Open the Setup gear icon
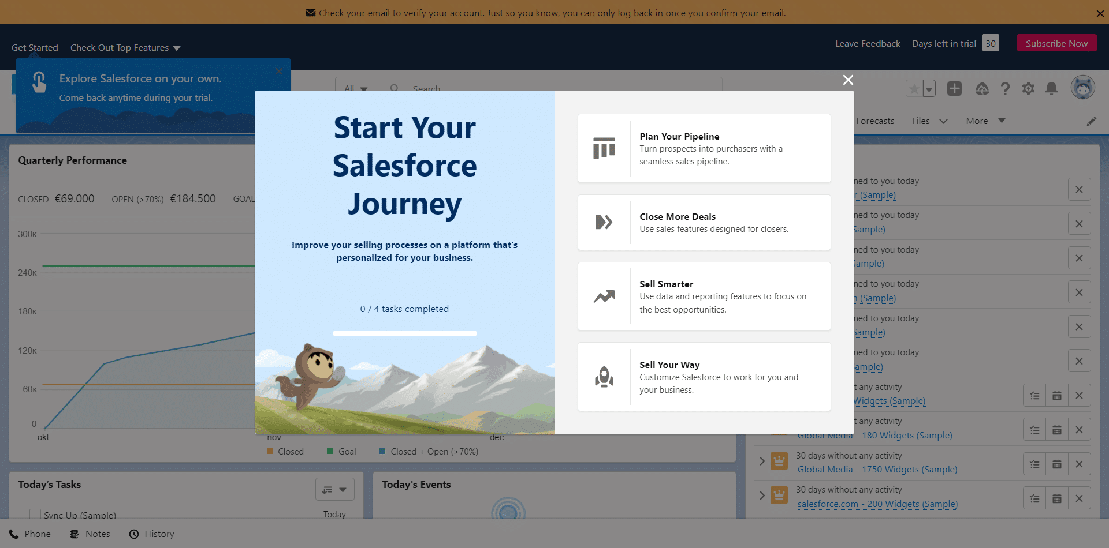Screen dimensions: 1109x548 click(1028, 88)
